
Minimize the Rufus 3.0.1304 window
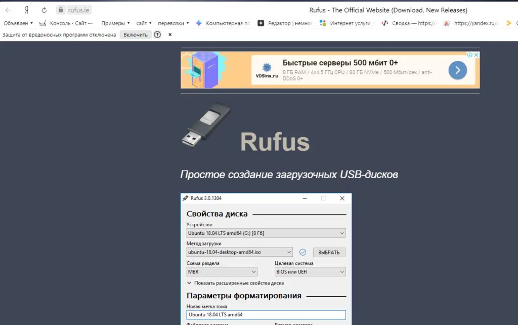[x=305, y=198]
